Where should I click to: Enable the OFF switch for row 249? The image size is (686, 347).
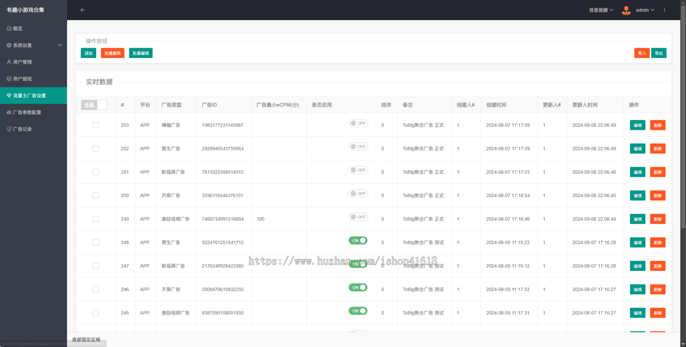[358, 217]
